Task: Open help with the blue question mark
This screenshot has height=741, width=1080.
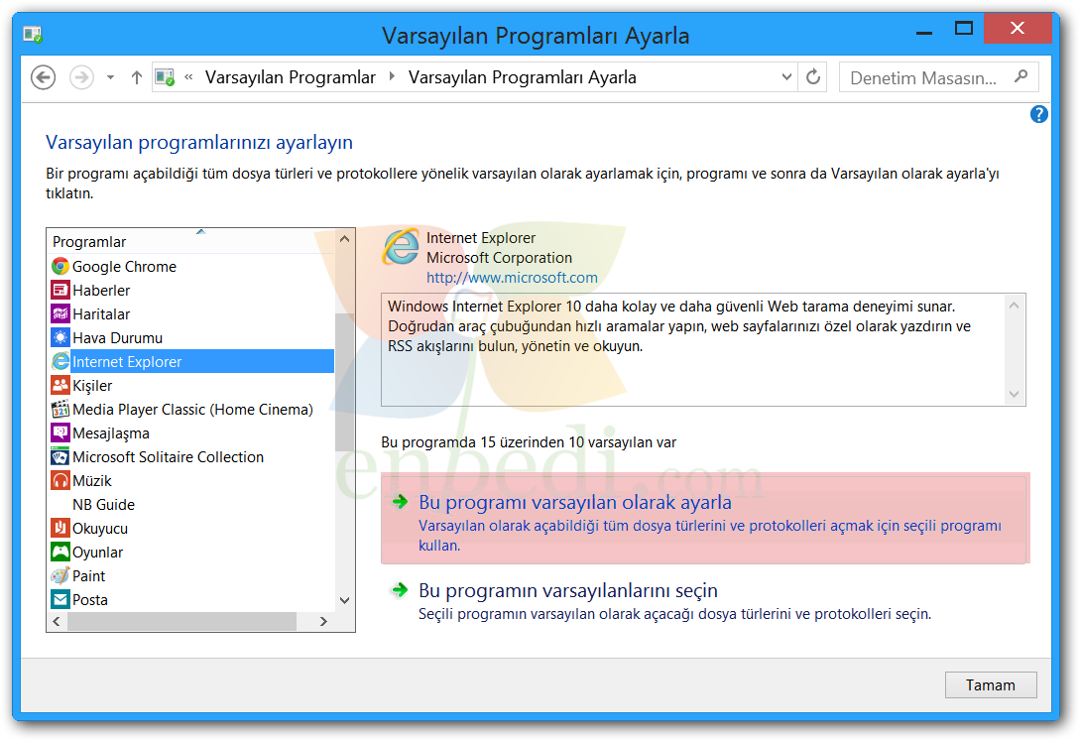Action: pos(1038,114)
